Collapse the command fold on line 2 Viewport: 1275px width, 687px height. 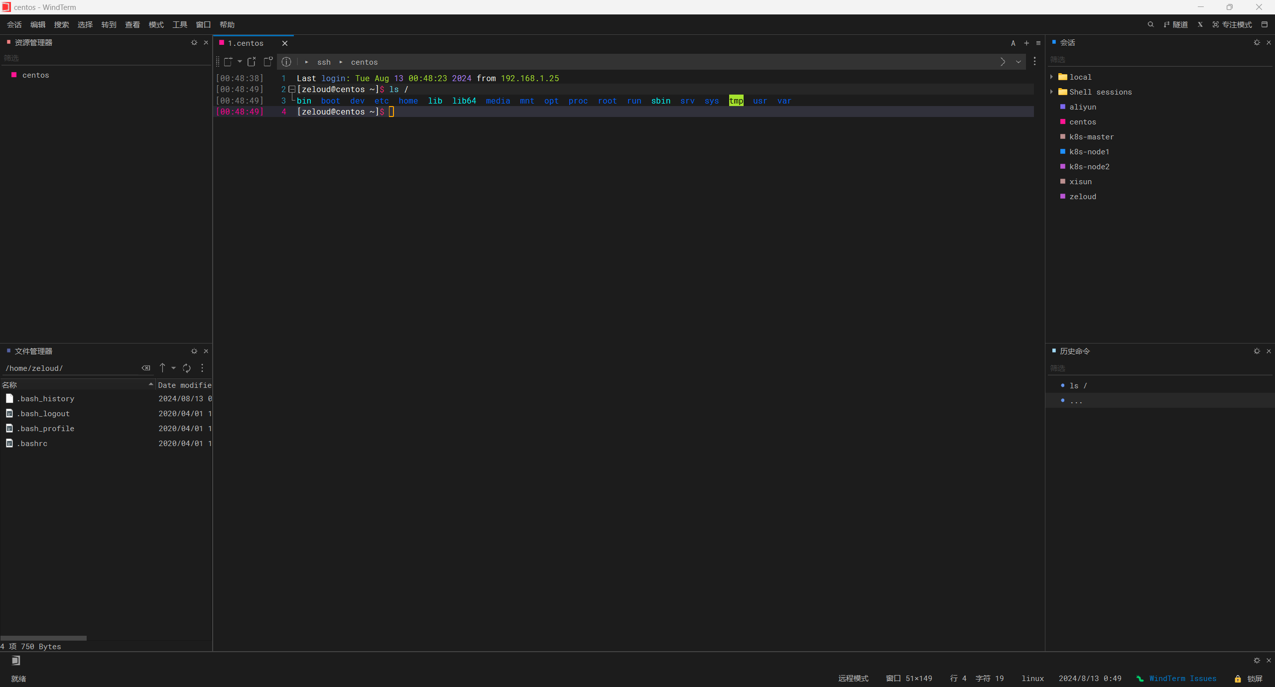[292, 89]
